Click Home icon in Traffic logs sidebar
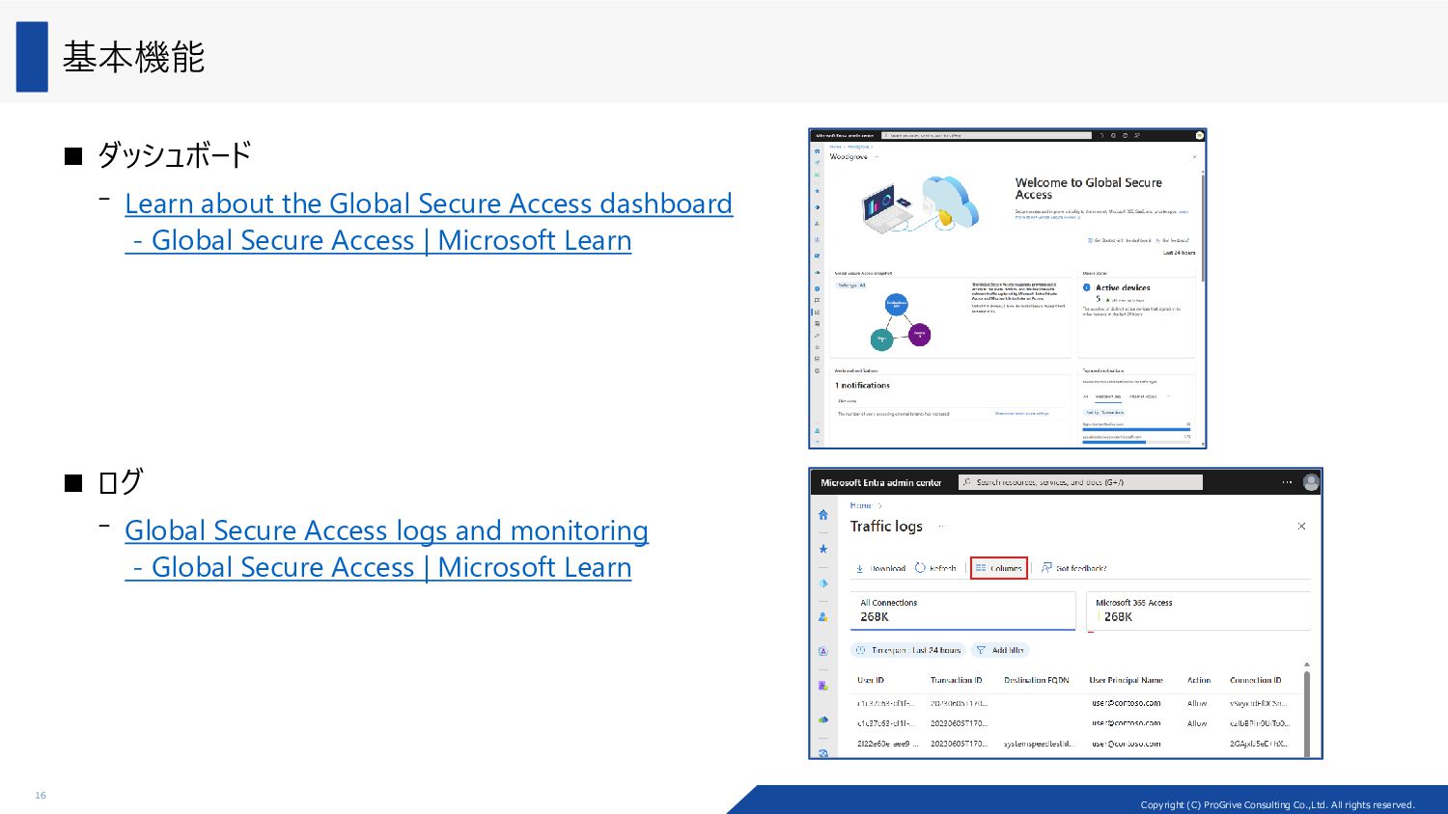 point(822,515)
